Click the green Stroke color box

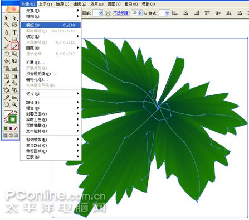[13, 119]
